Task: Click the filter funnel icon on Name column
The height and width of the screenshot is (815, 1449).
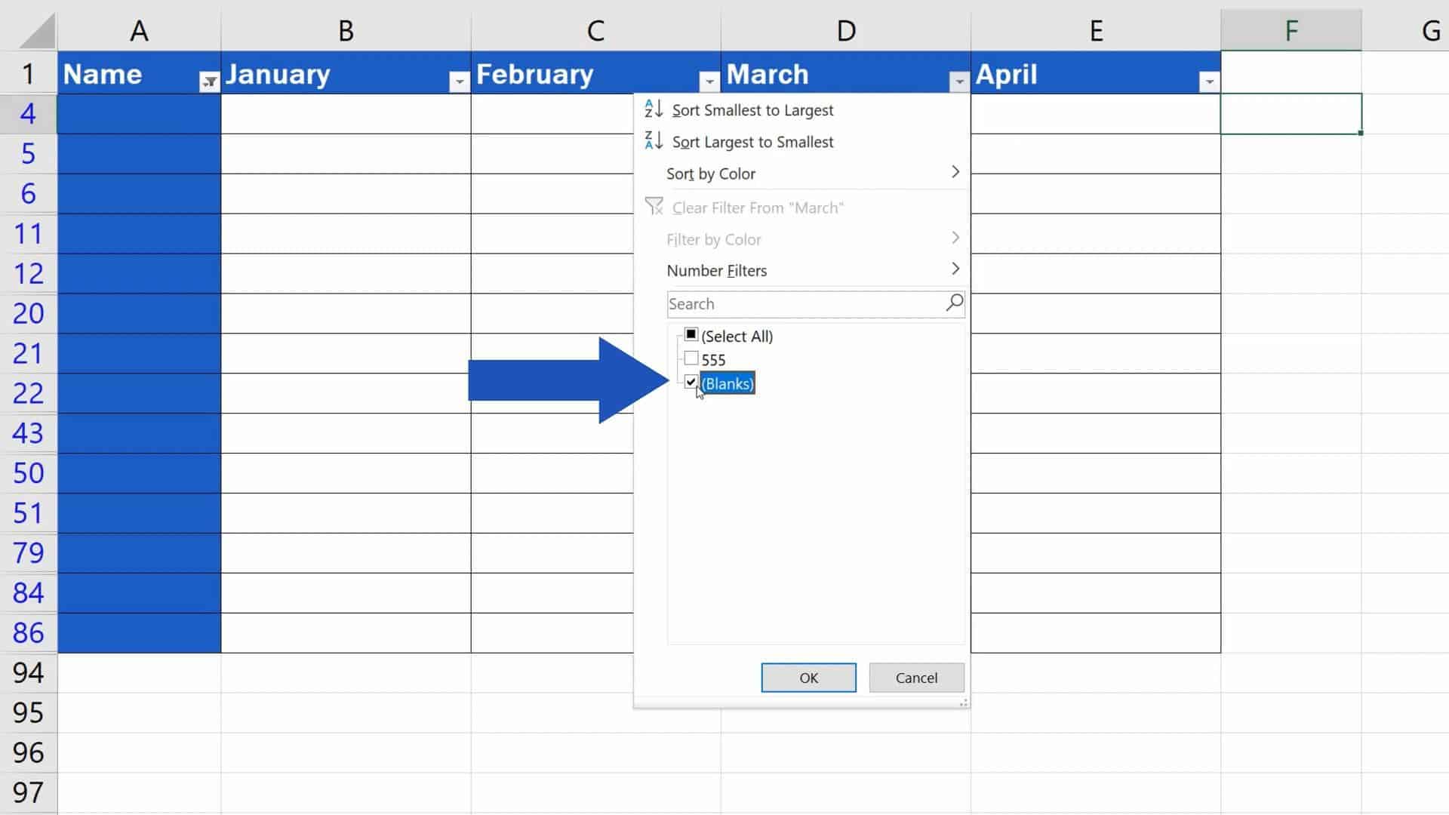Action: 209,80
